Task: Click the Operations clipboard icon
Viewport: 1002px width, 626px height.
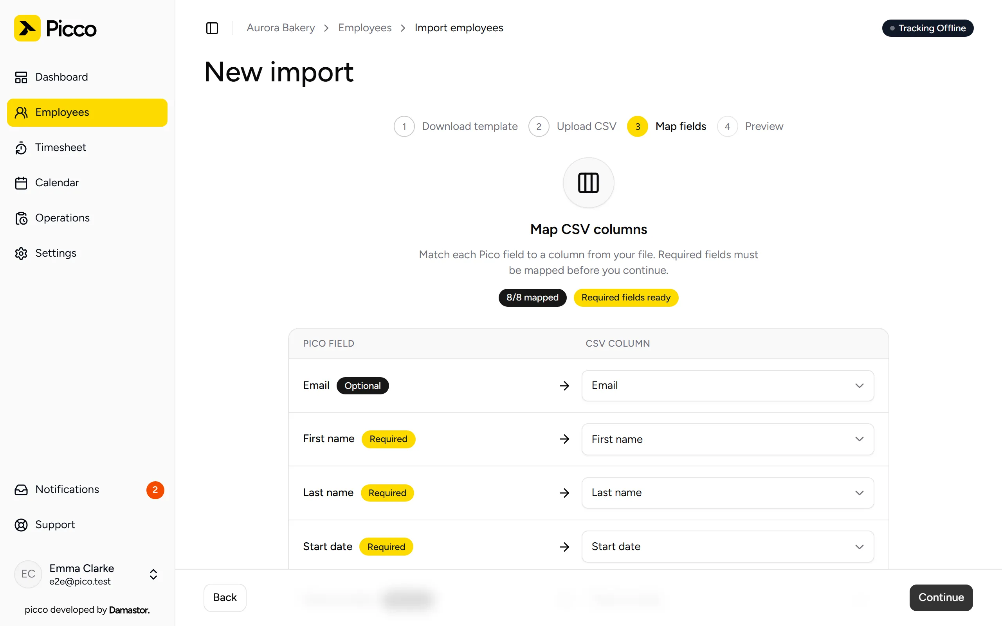Action: (x=21, y=218)
